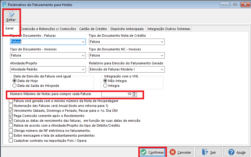This screenshot has height=157, width=251.
Task: Open Relatório para Emissão do Faturamento dropdown
Action: pos(162,70)
